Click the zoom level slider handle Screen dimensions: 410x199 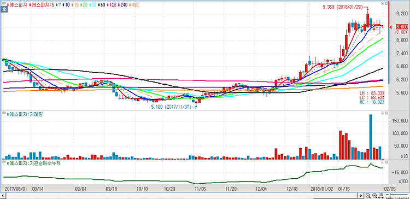pos(390,195)
